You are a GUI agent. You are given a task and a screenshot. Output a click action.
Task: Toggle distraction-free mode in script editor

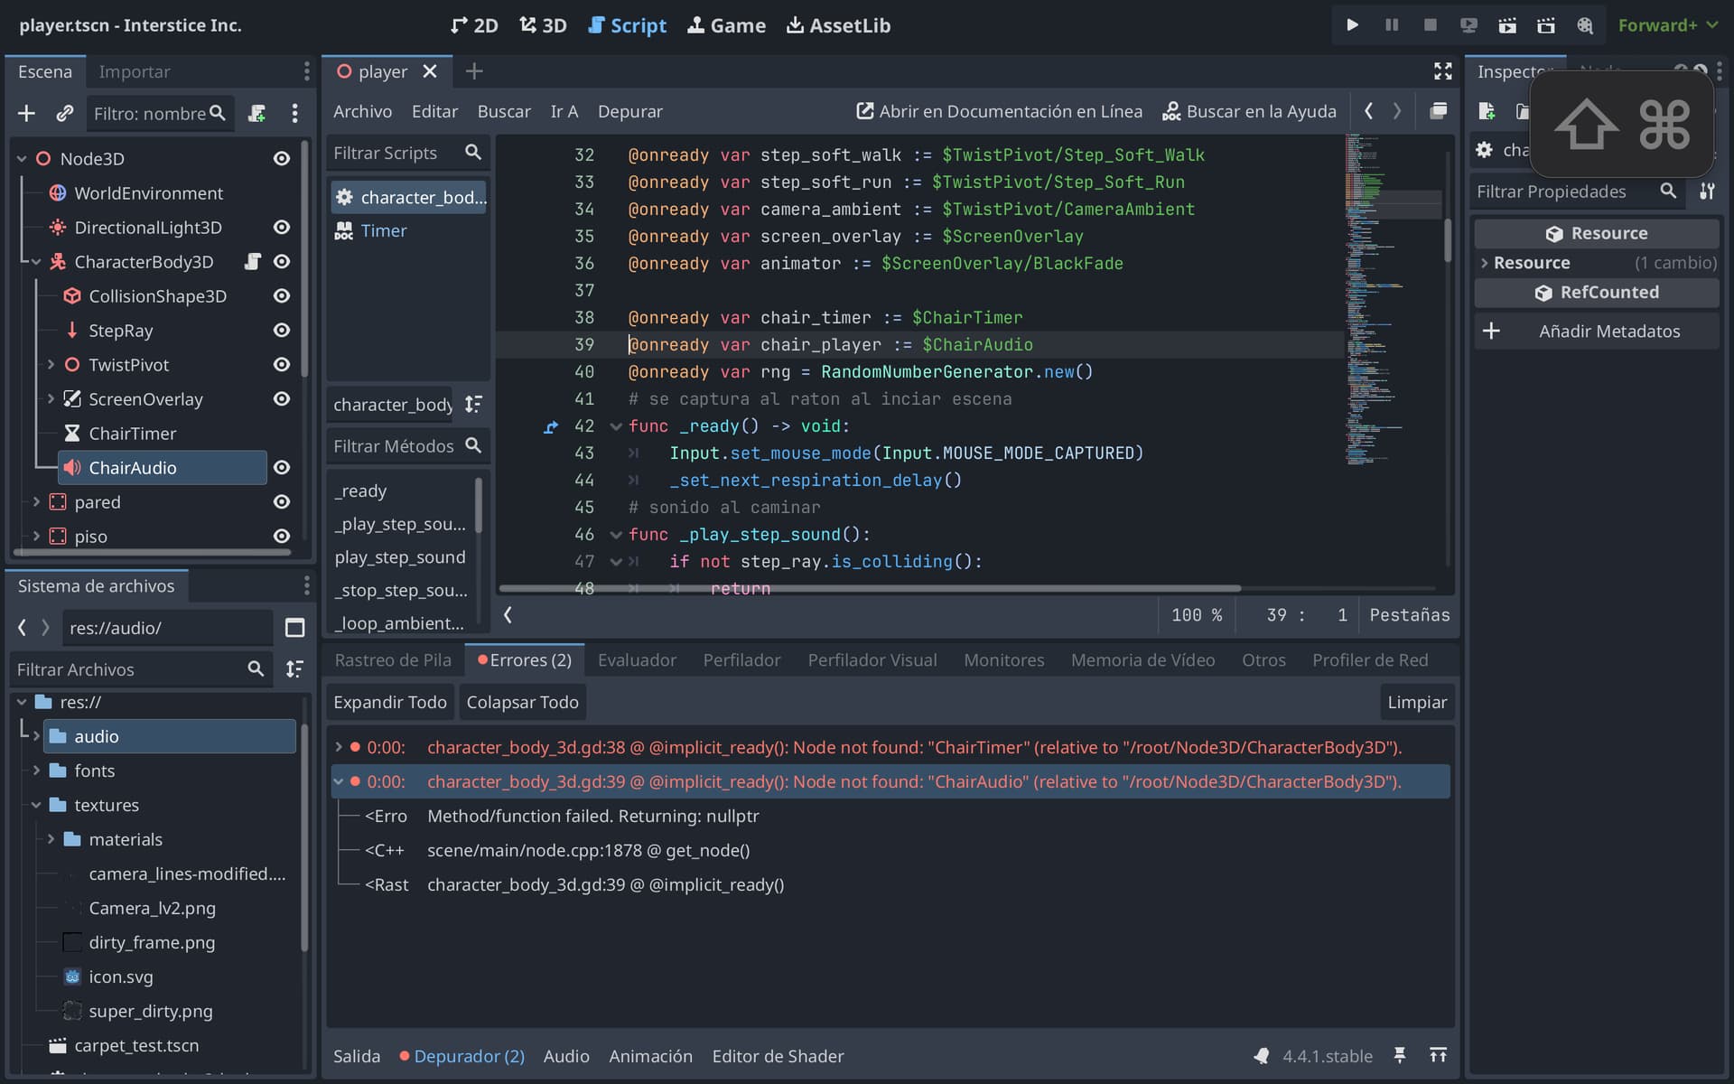[x=1443, y=71]
